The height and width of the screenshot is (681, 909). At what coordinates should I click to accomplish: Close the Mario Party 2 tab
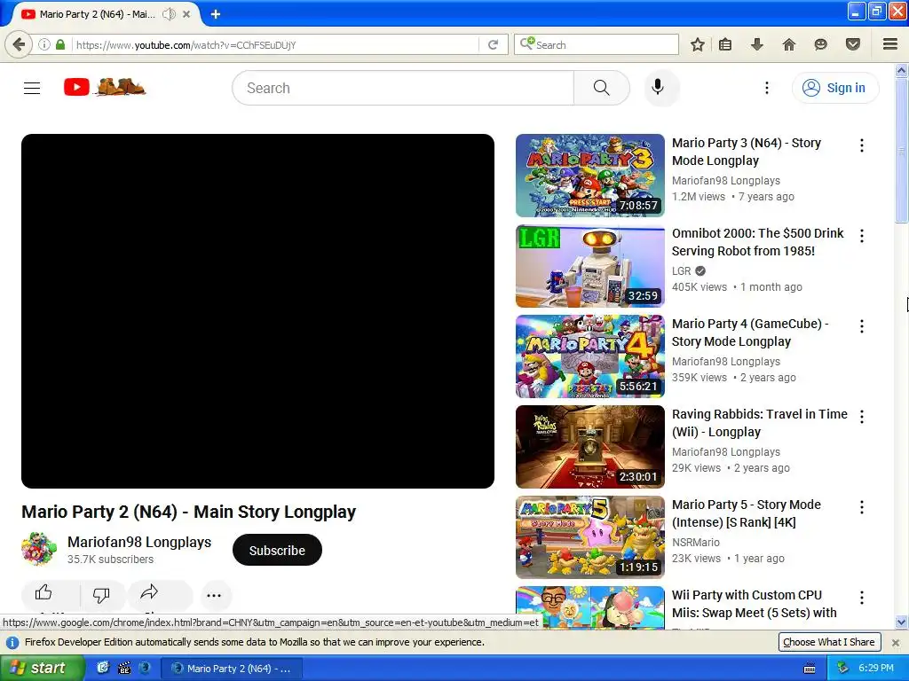point(186,14)
